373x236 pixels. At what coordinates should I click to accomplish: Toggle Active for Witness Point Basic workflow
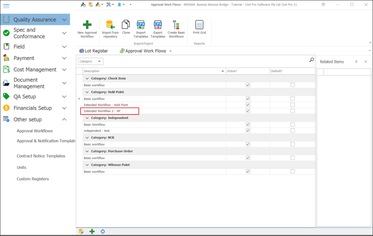tap(248, 171)
